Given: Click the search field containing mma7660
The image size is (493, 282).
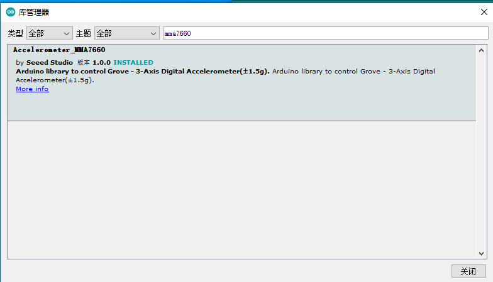Looking at the screenshot, I should tap(326, 33).
